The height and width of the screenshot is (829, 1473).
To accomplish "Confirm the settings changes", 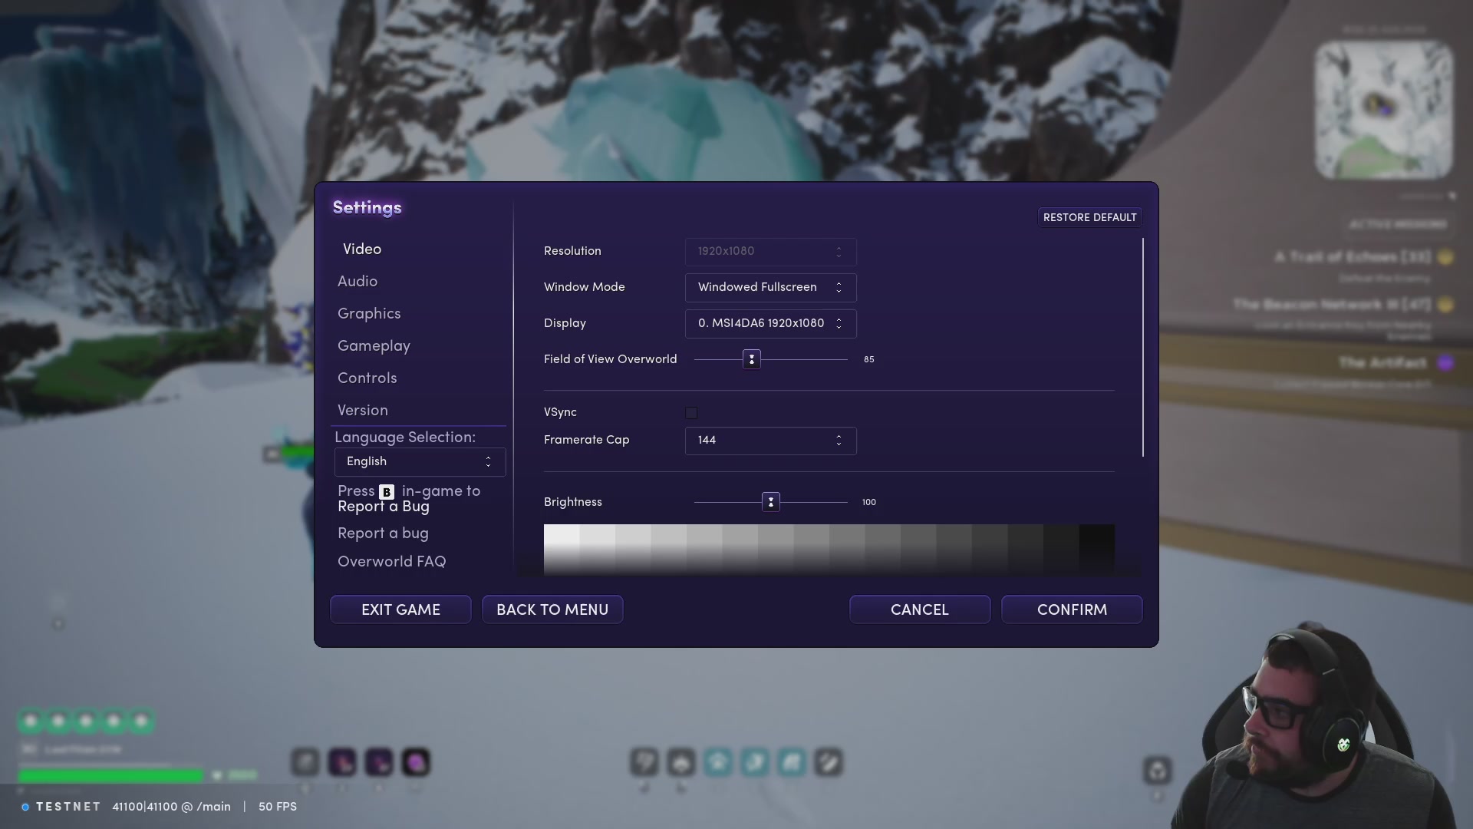I will [x=1072, y=609].
